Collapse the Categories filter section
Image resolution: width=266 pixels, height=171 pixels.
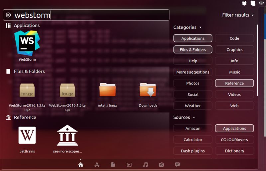click(187, 27)
